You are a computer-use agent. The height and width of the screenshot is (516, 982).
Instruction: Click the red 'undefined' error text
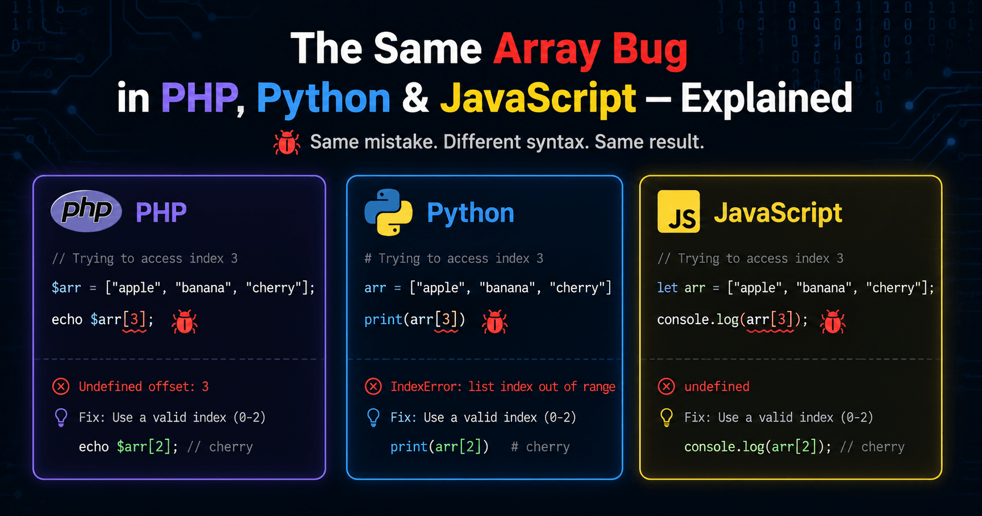[717, 387]
